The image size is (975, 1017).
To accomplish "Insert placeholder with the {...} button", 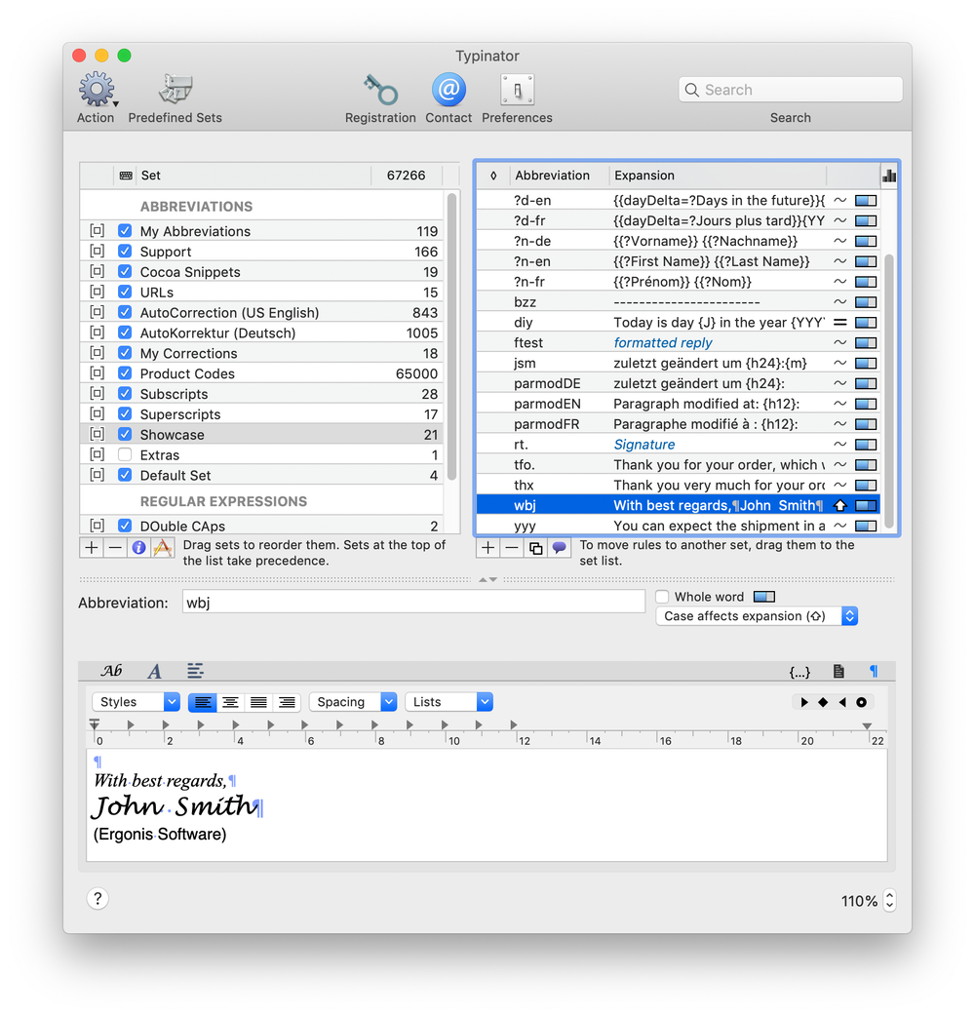I will 799,671.
